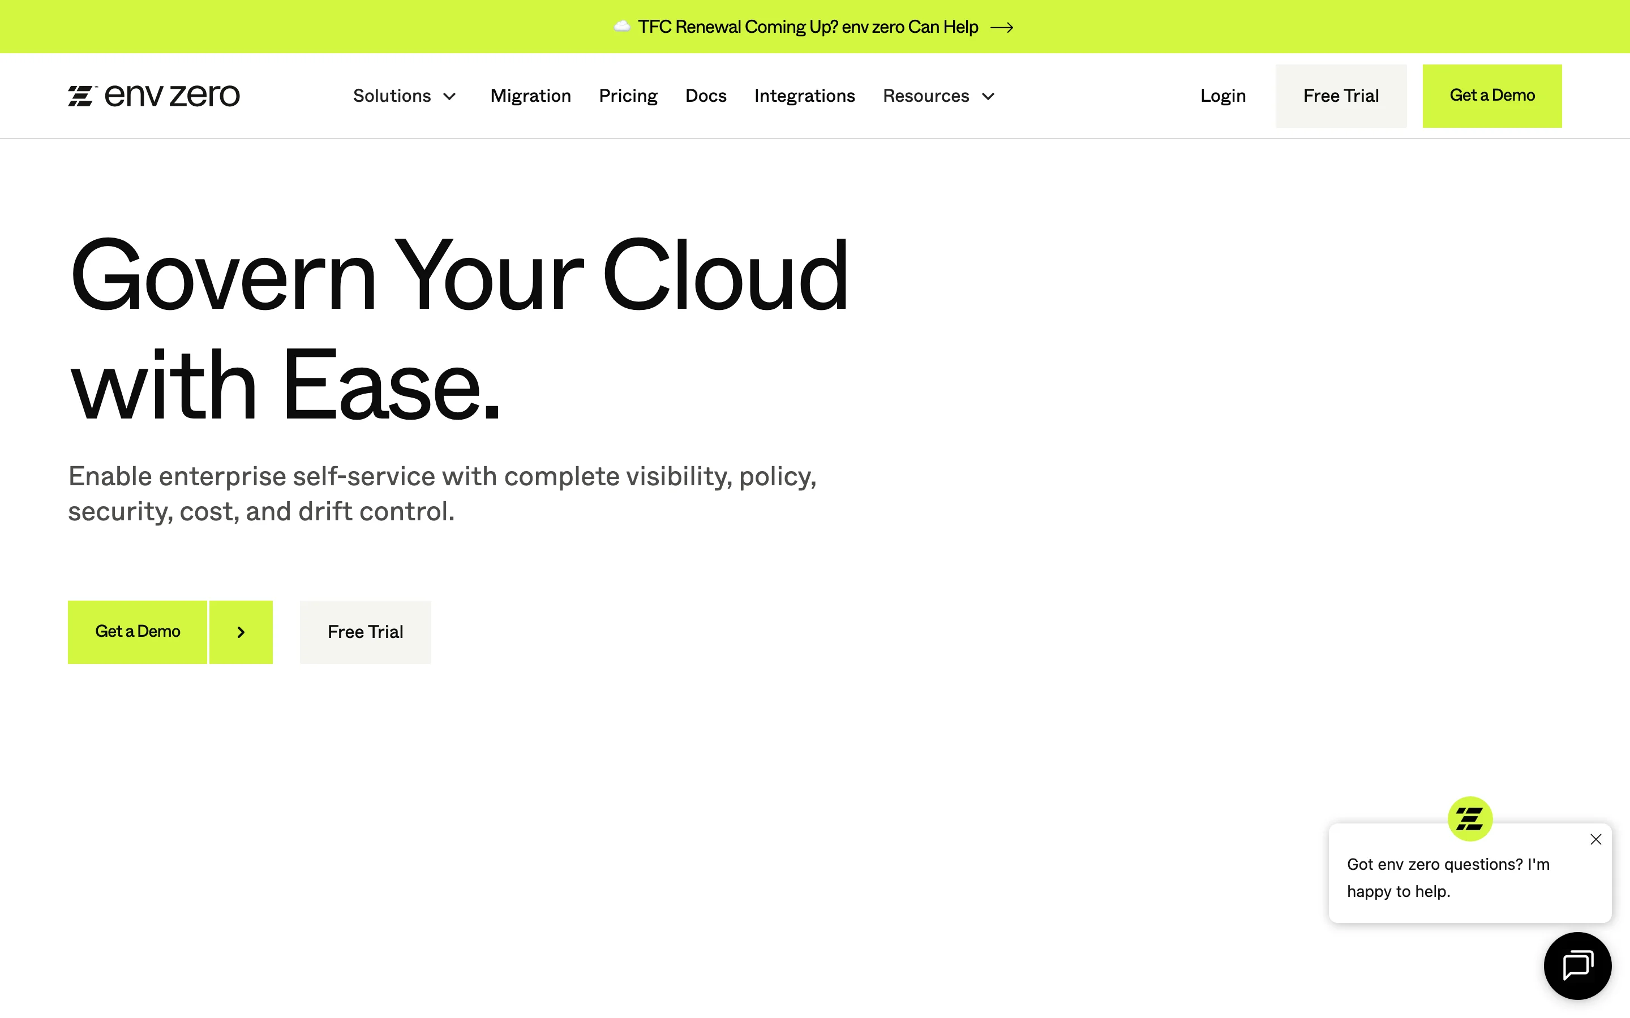The image size is (1630, 1018).
Task: Click the chevron button beside Get a Demo
Action: coord(241,632)
